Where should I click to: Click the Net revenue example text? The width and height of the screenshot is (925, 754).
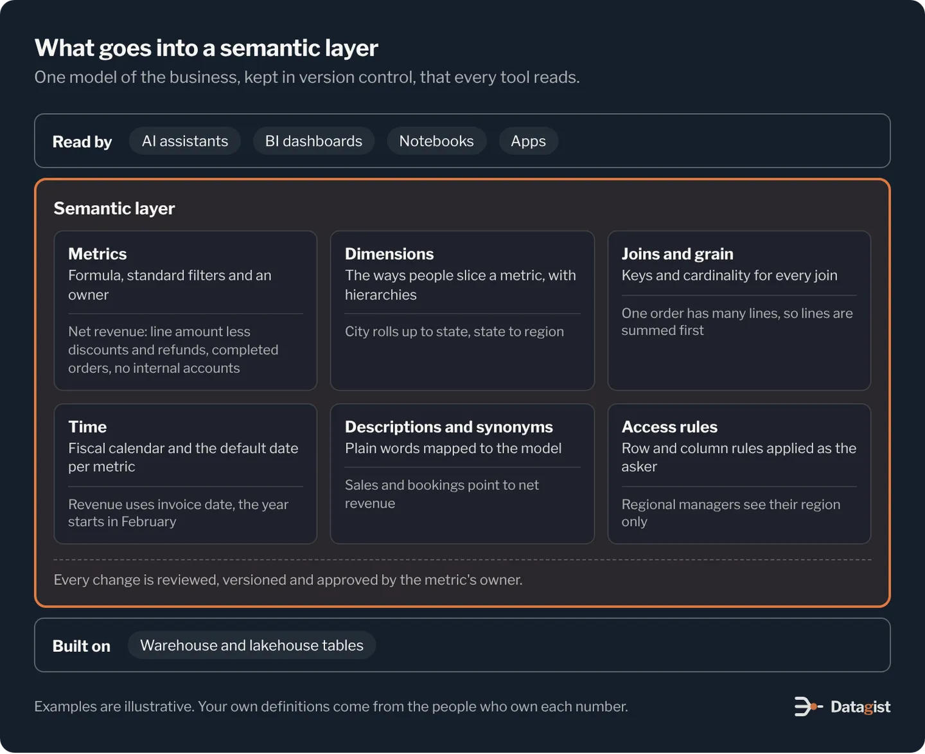(173, 350)
